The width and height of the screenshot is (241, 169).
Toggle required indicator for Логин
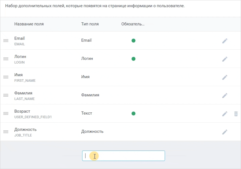133,59
